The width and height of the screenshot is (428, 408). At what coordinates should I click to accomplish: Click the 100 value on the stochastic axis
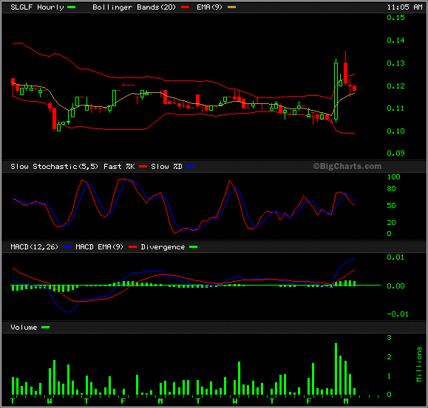tap(393, 177)
